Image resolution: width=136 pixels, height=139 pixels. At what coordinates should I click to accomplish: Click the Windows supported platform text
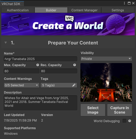tap(11, 133)
